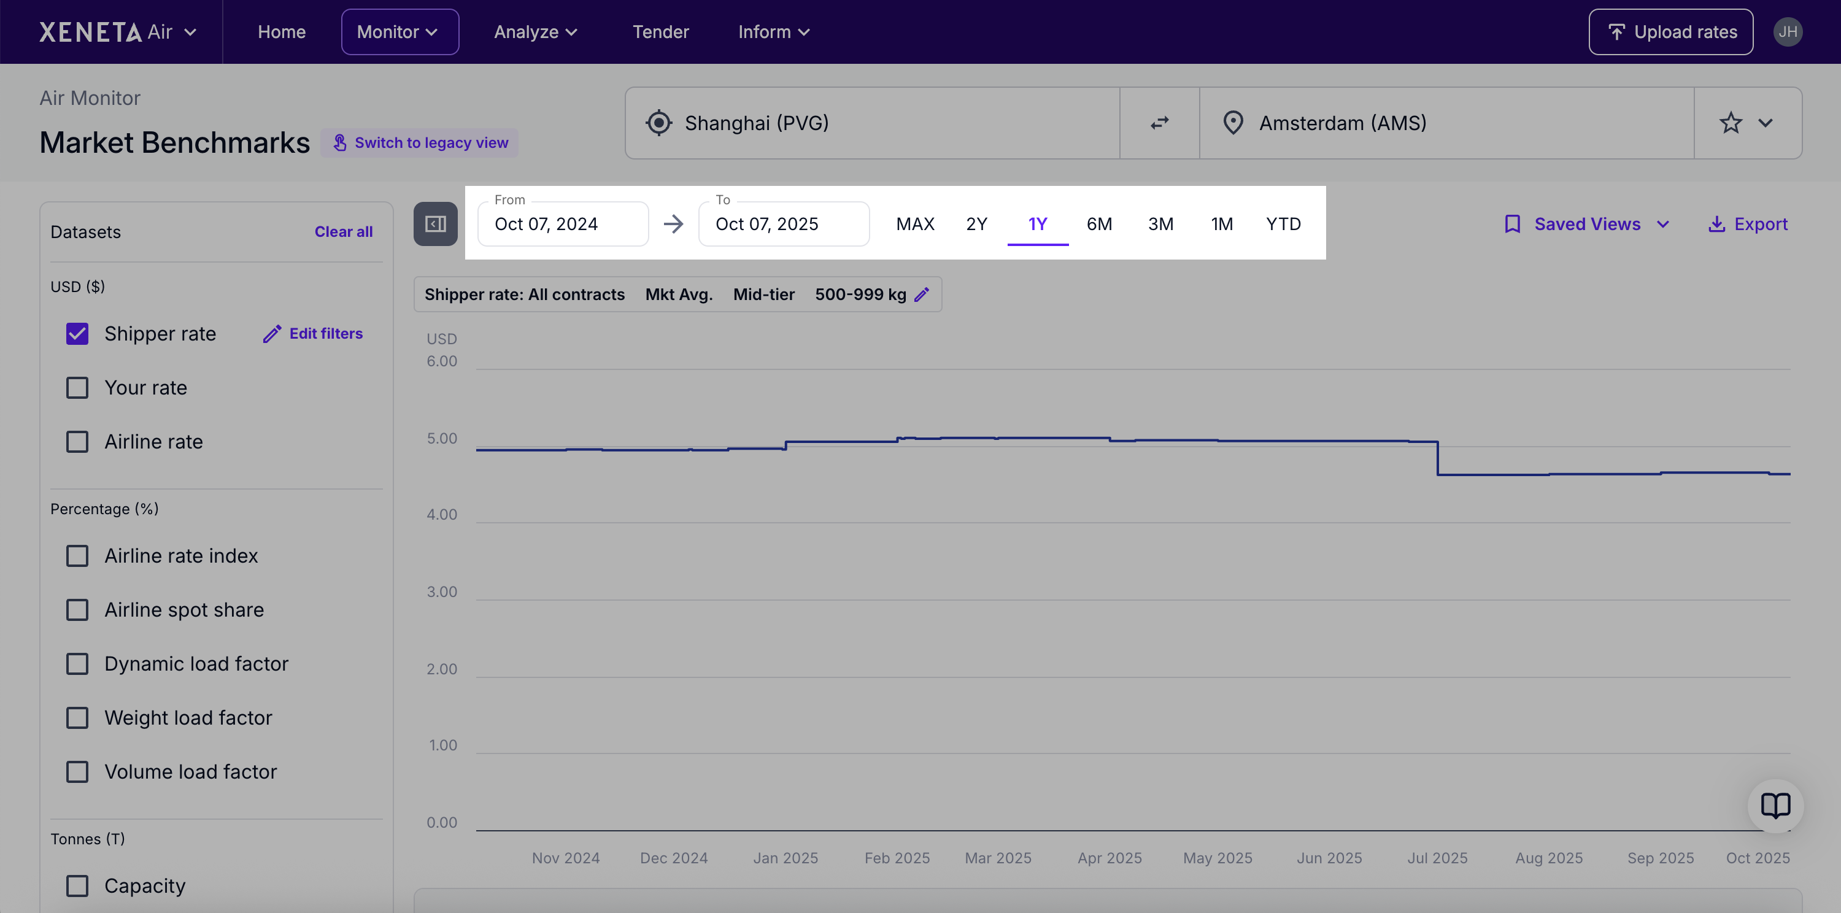Click the Shanghai (PVG) origin field

pyautogui.click(x=872, y=123)
